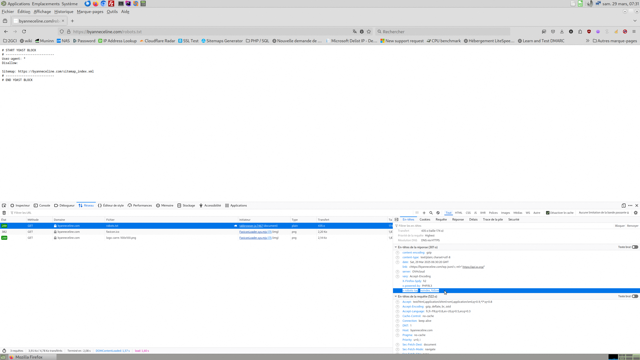Viewport: 640px width, 360px height.
Task: Switch to the Cookies tab
Action: [x=425, y=219]
